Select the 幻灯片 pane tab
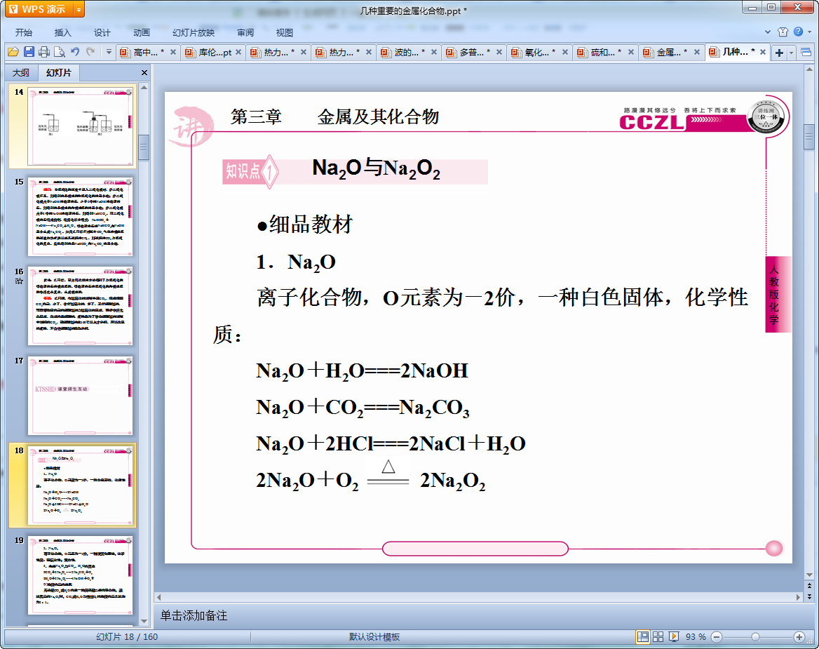The width and height of the screenshot is (819, 649). pyautogui.click(x=58, y=73)
